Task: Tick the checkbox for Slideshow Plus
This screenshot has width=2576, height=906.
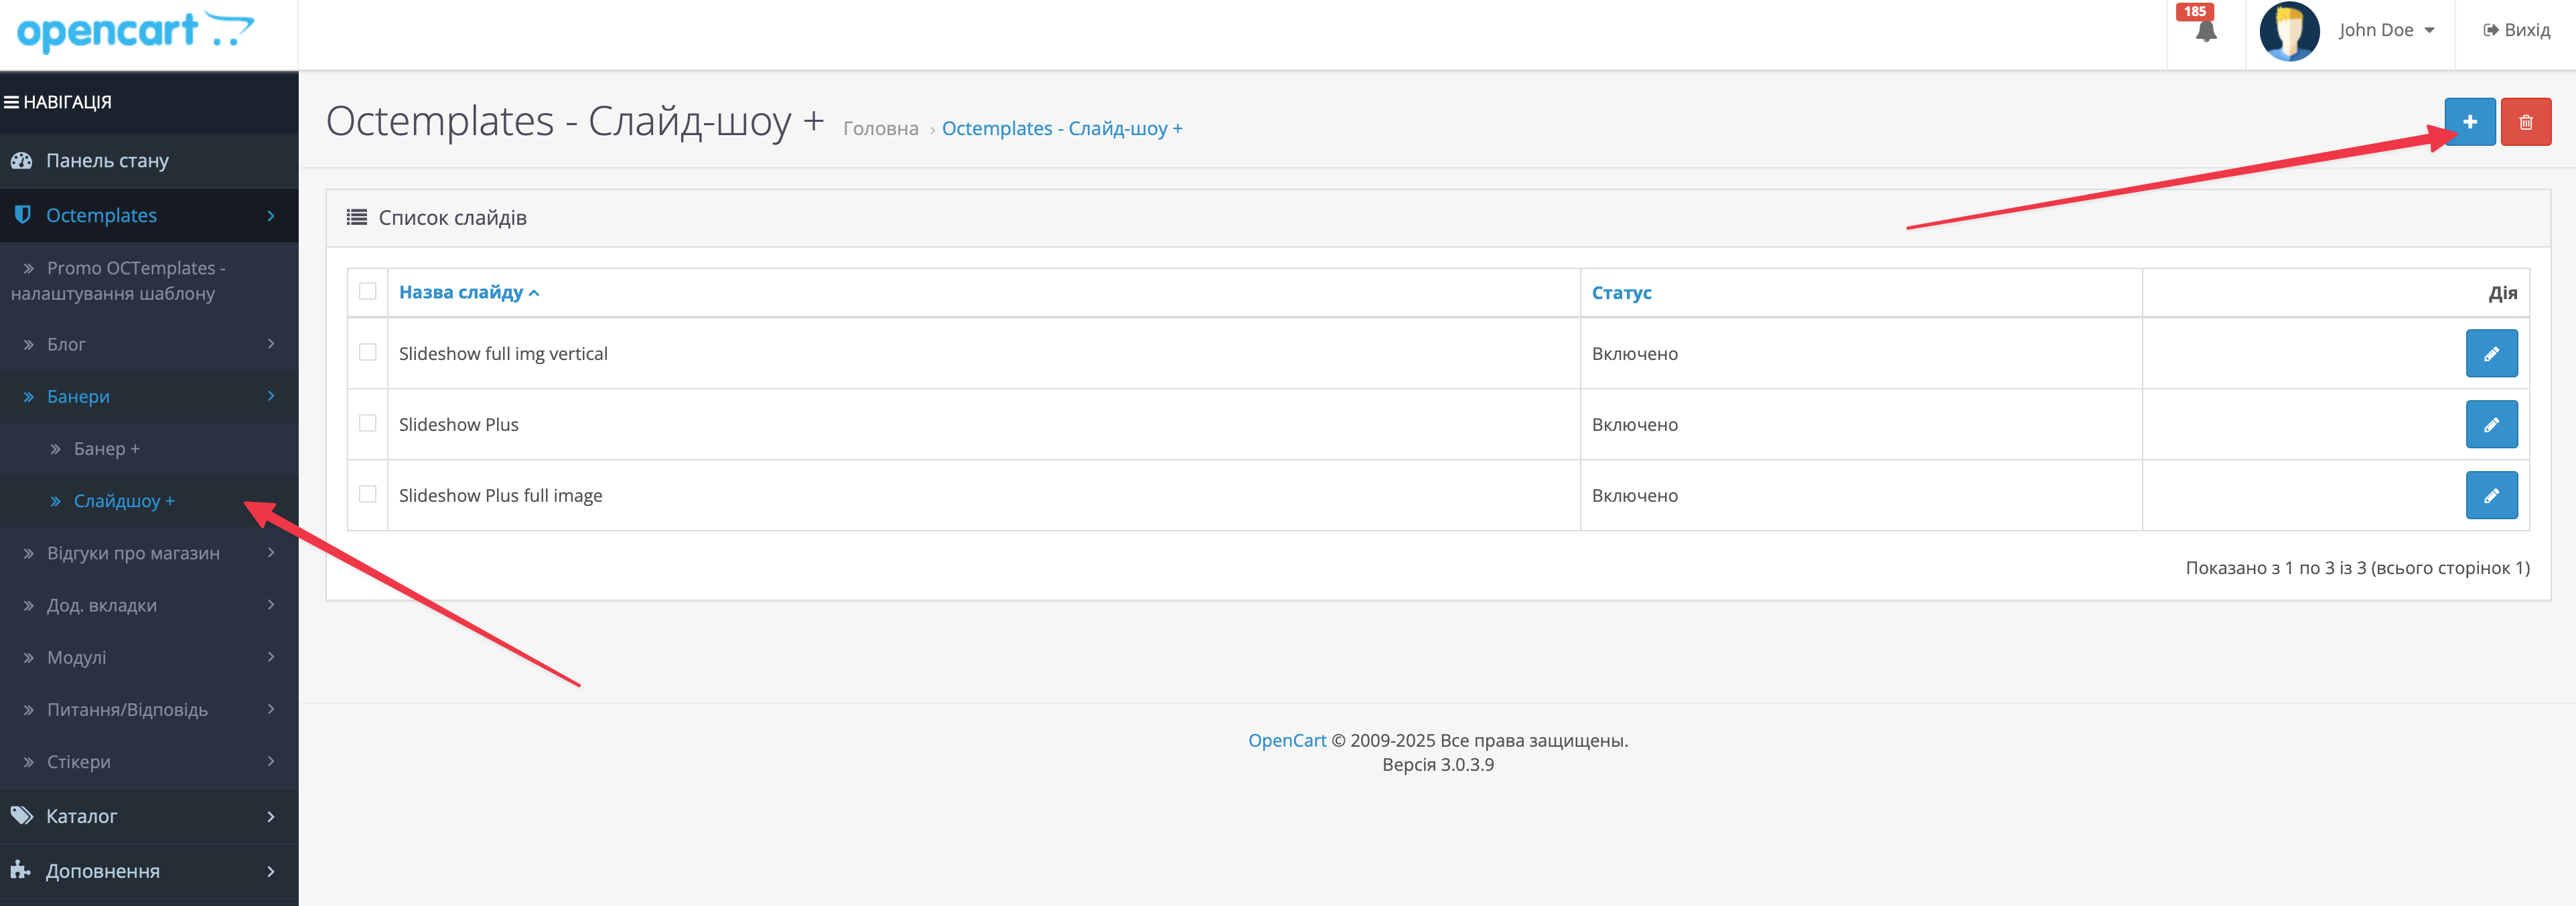Action: pos(368,424)
